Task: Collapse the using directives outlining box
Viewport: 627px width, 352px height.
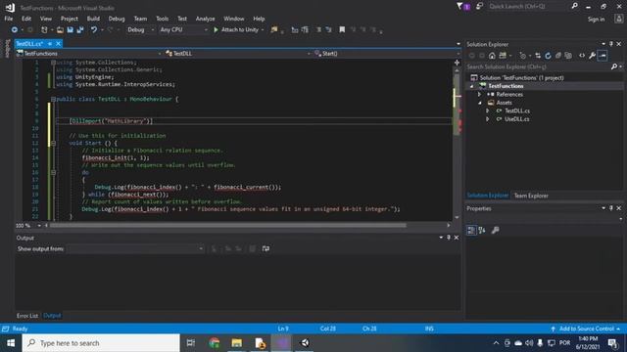Action: (x=53, y=63)
